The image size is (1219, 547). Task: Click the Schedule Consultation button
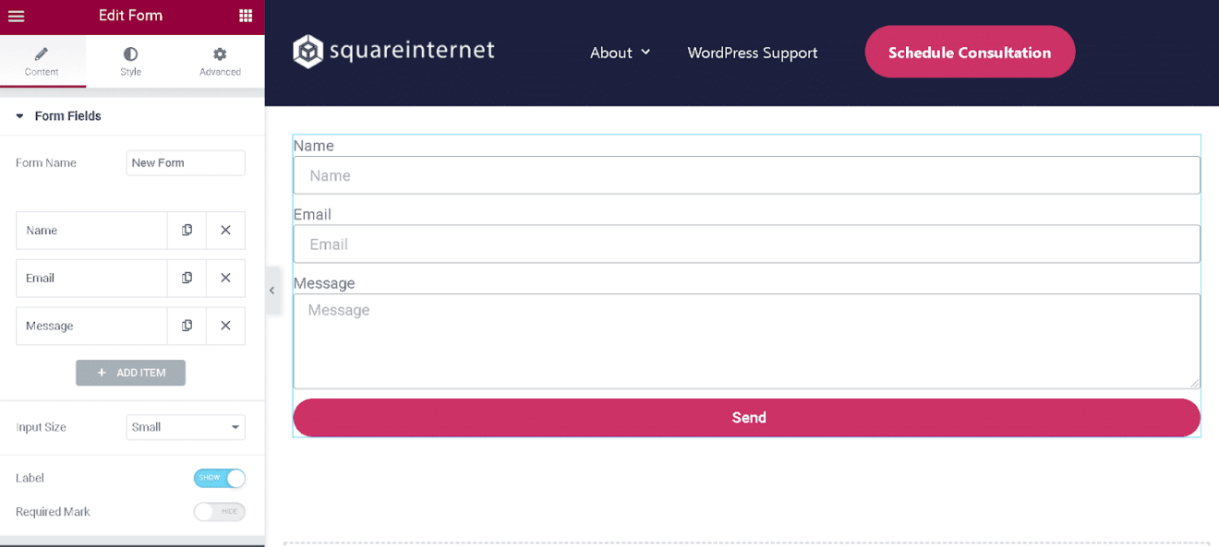(x=969, y=52)
